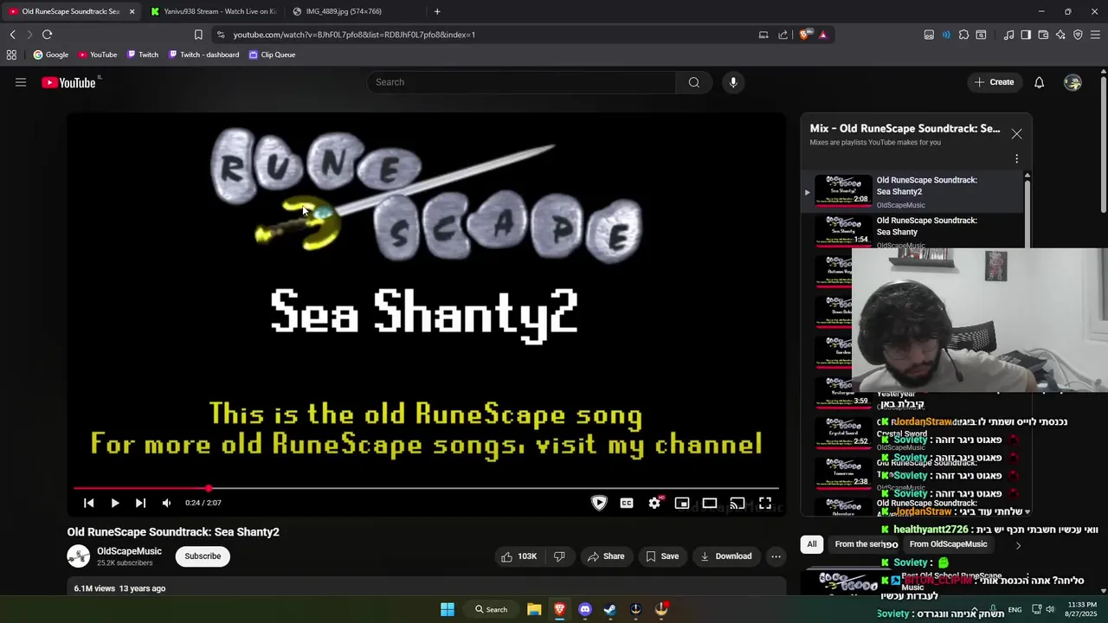Toggle closed captions on the player

click(x=627, y=503)
